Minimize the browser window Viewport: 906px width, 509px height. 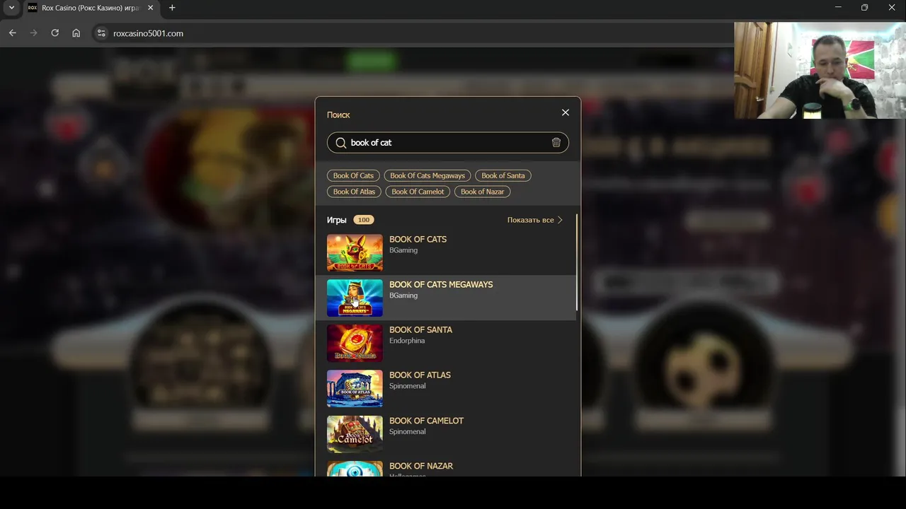[838, 8]
